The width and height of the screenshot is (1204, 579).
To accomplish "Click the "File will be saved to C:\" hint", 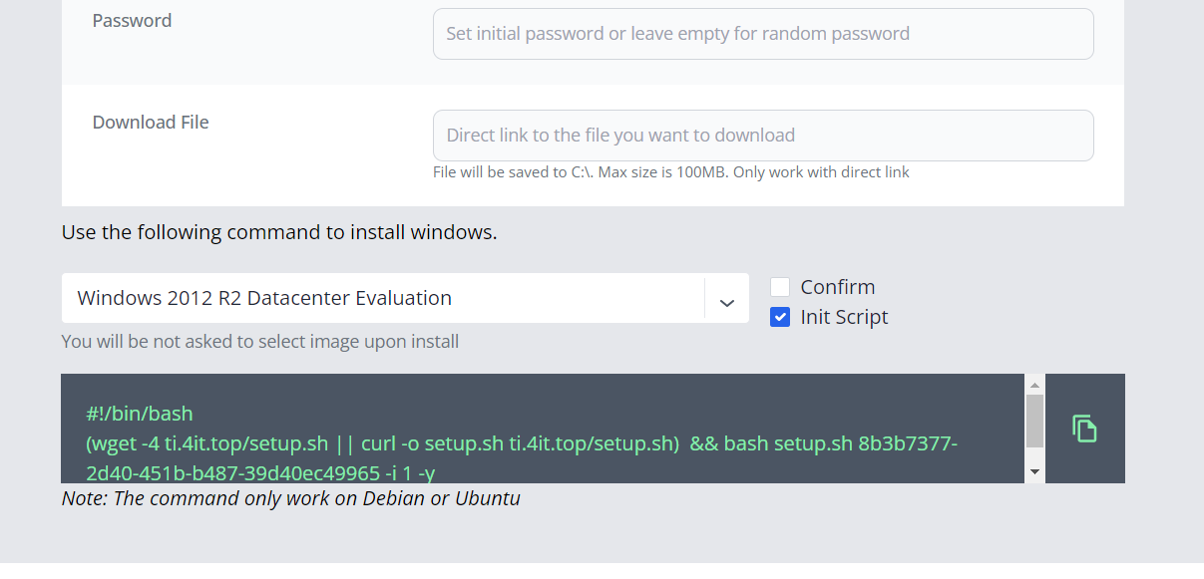I will [670, 172].
